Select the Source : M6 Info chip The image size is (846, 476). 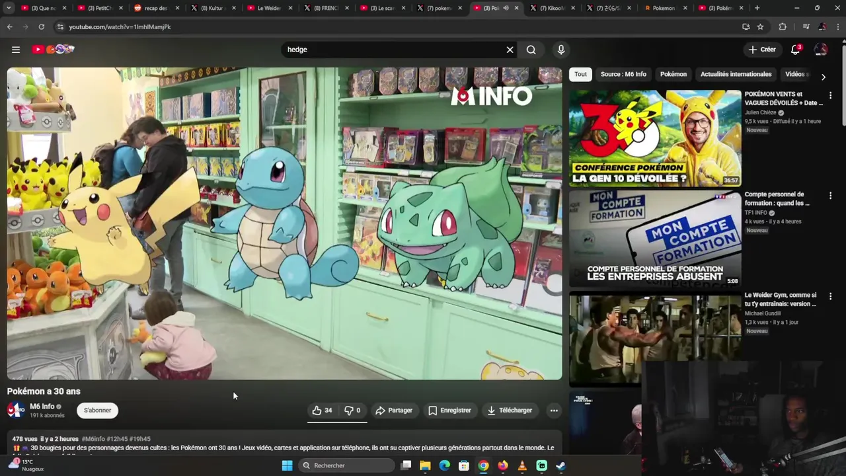tap(623, 74)
